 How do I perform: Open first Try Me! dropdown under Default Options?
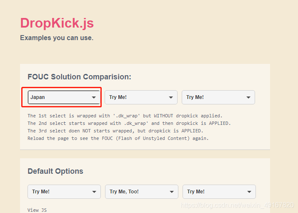point(64,191)
